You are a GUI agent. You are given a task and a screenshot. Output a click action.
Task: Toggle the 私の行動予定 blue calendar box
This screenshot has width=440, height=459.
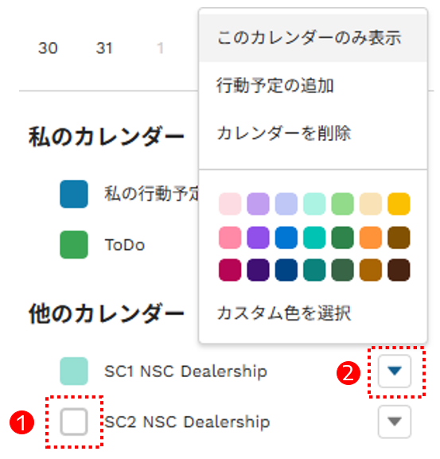[x=74, y=194]
